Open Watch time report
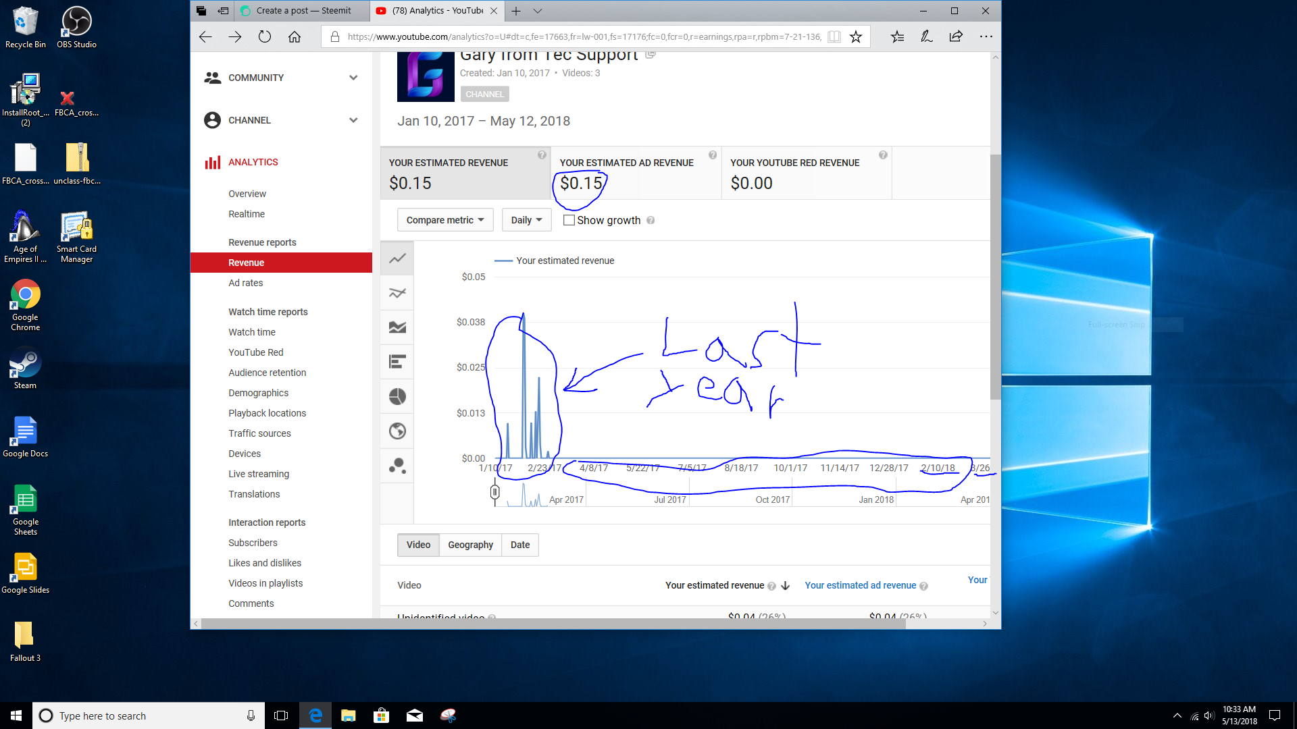Image resolution: width=1297 pixels, height=729 pixels. 252,332
